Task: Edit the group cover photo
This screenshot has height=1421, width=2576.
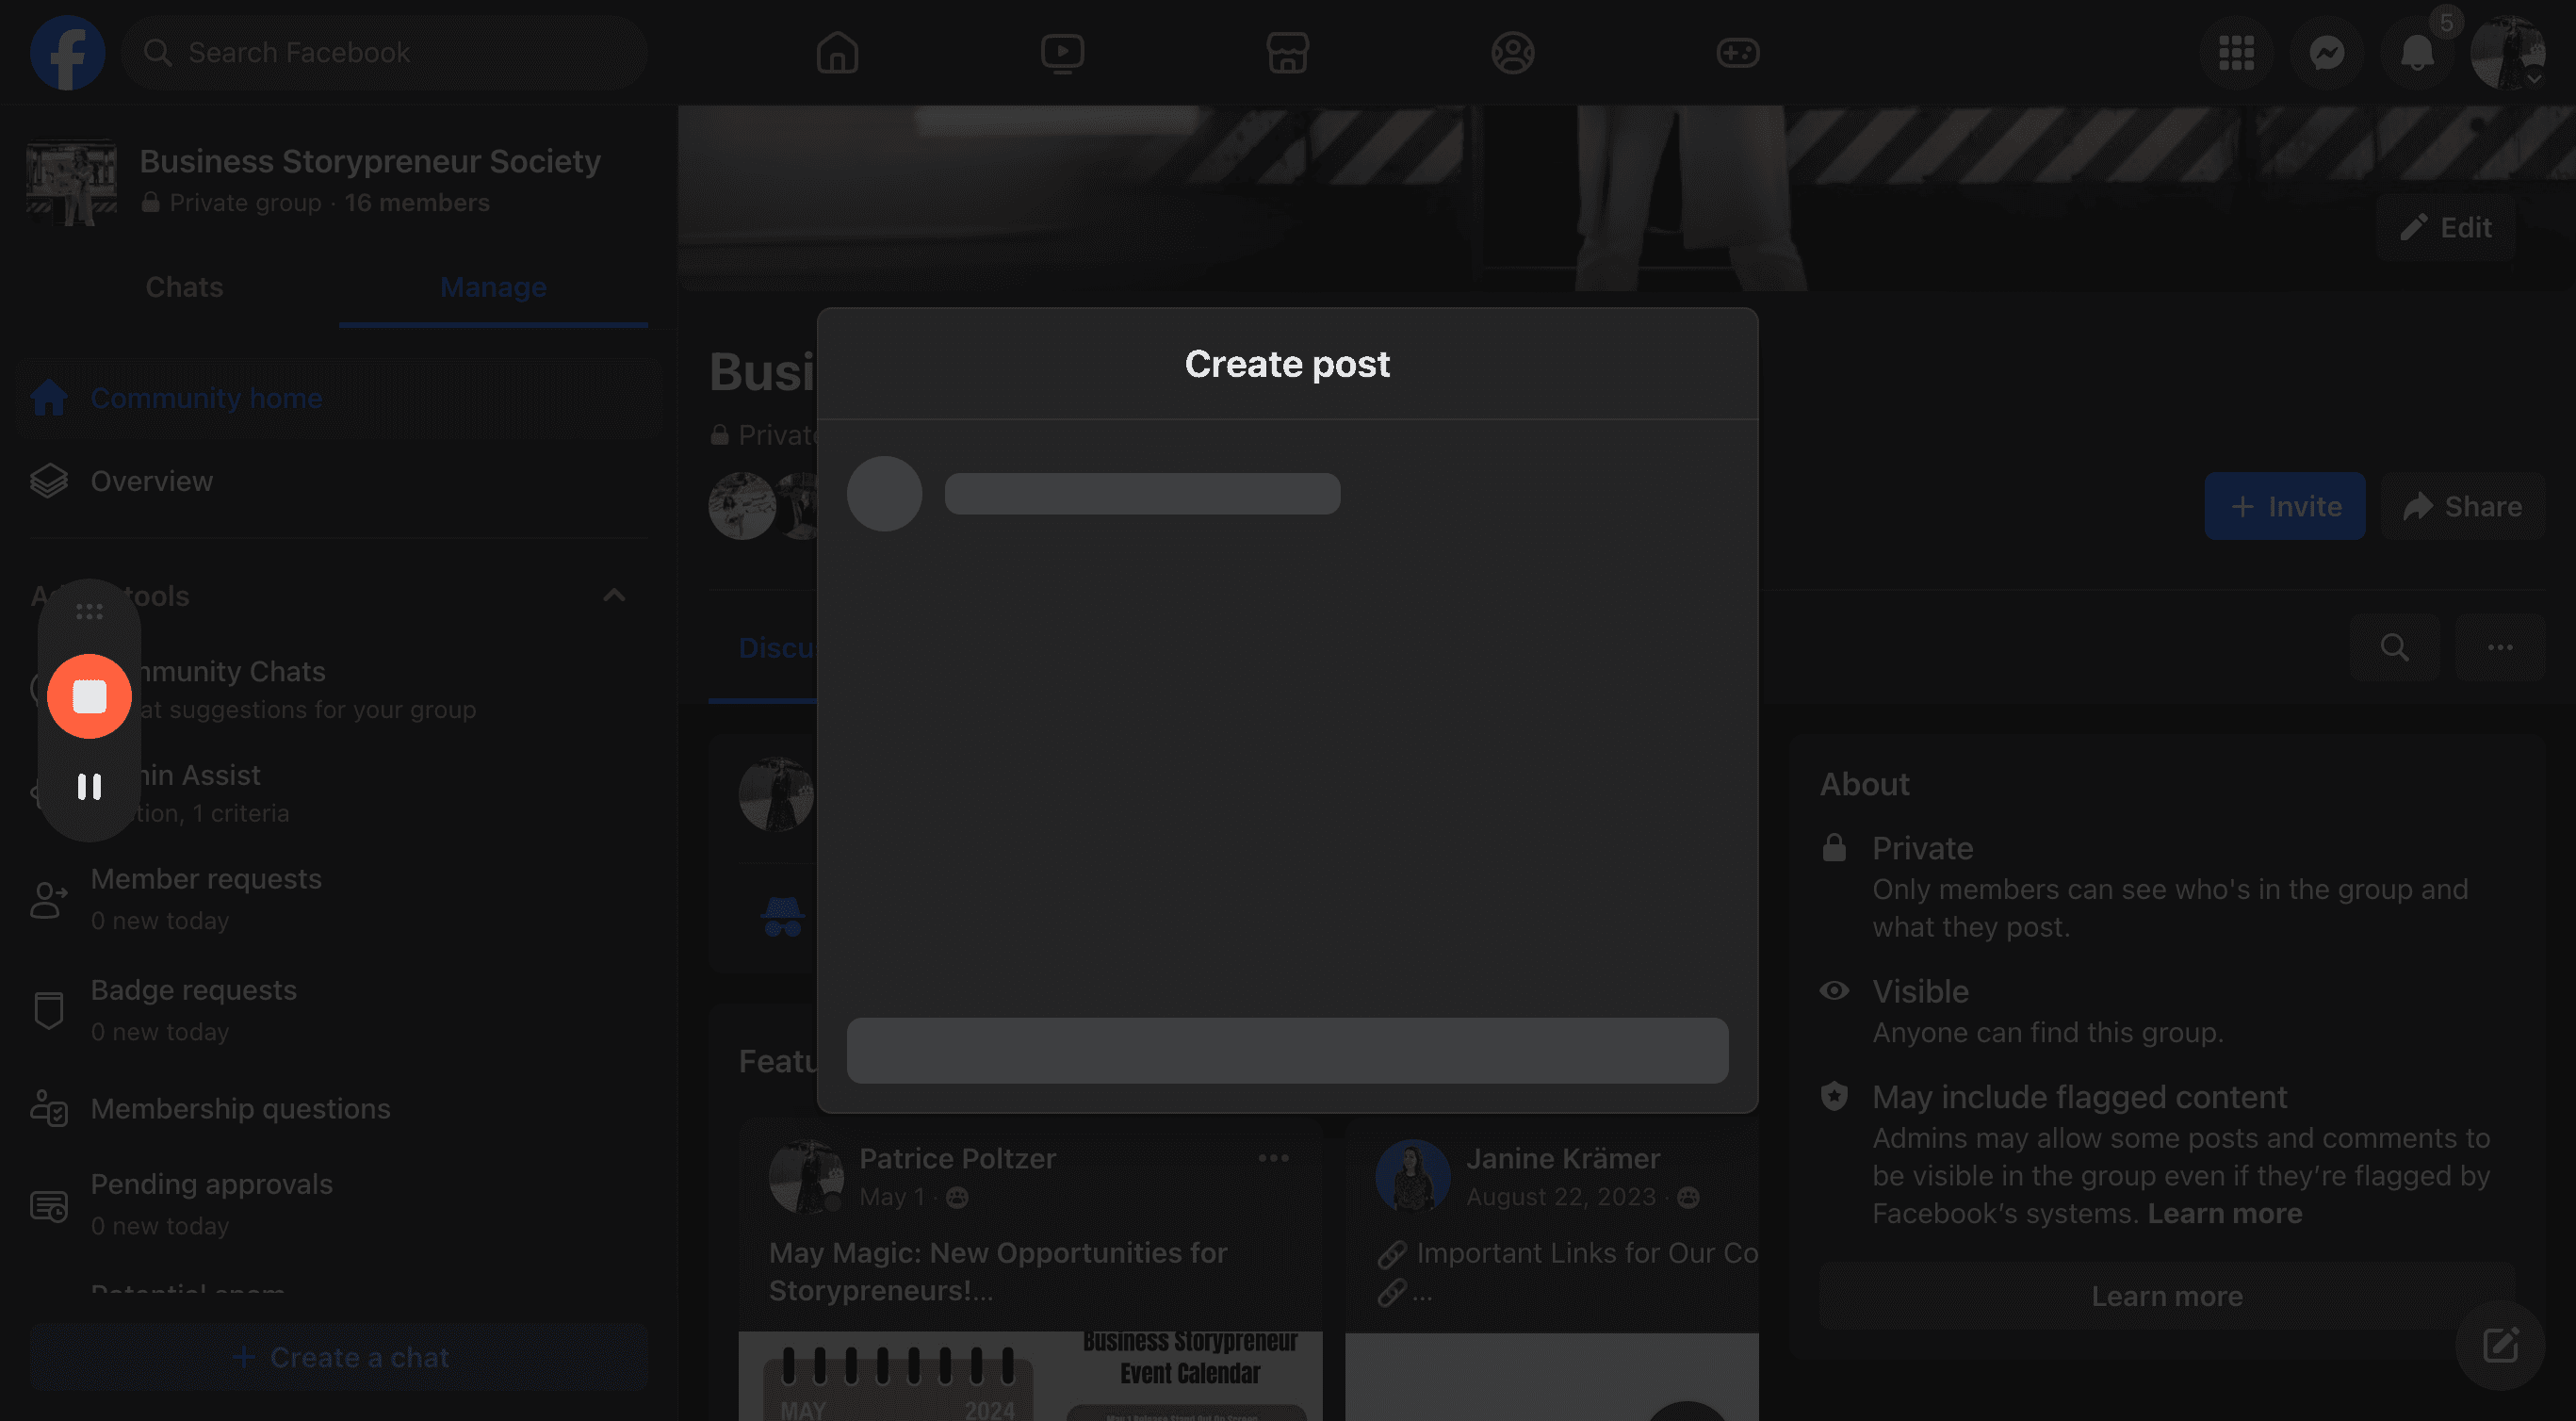Action: coord(2446,227)
